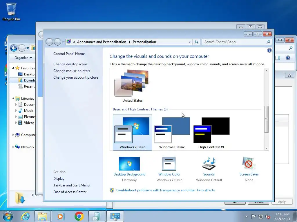Image resolution: width=297 pixels, height=222 pixels.
Task: Click the arrow between Appearance and Personalization
Action: pyautogui.click(x=130, y=42)
